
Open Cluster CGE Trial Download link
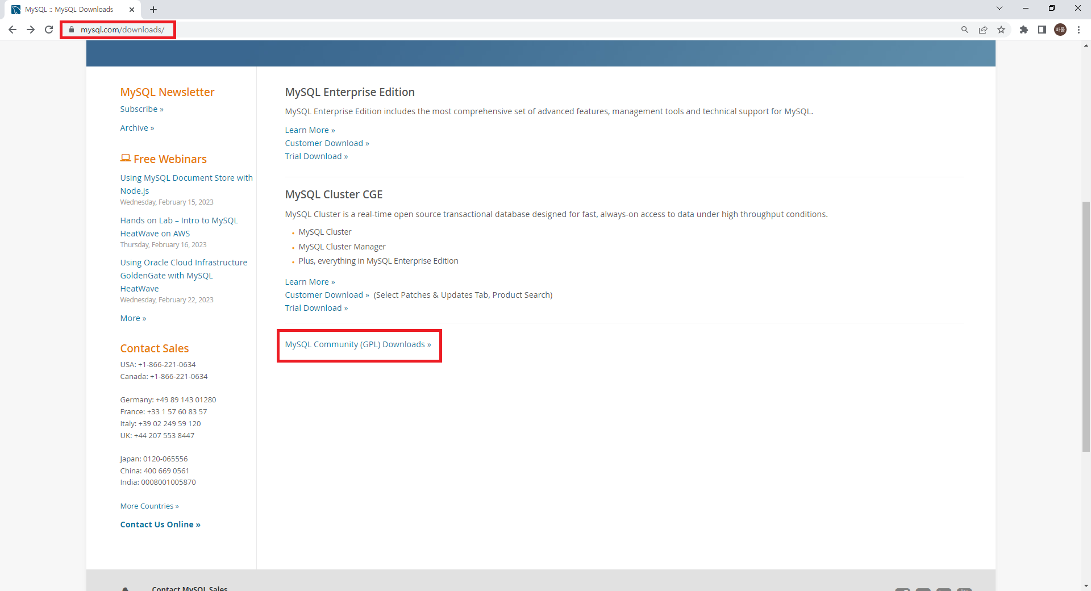click(x=317, y=308)
